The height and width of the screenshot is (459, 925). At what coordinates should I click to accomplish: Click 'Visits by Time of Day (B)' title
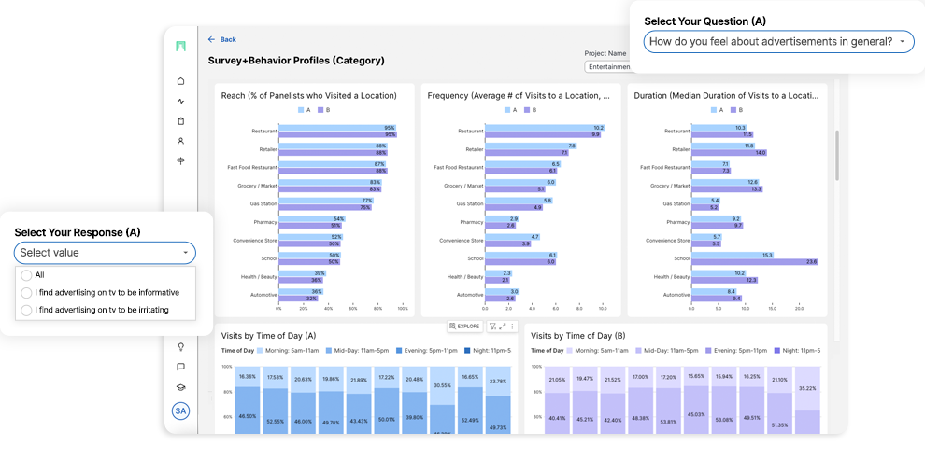pyautogui.click(x=578, y=336)
